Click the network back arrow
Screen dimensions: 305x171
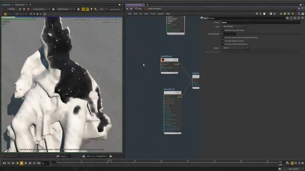click(x=127, y=9)
